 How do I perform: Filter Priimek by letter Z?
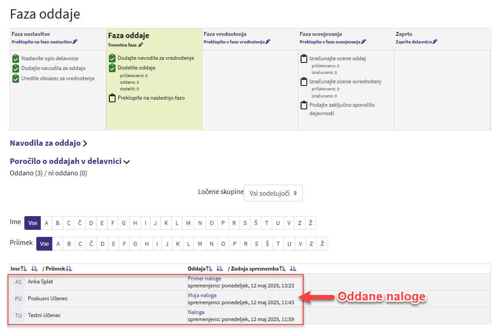[311, 244]
